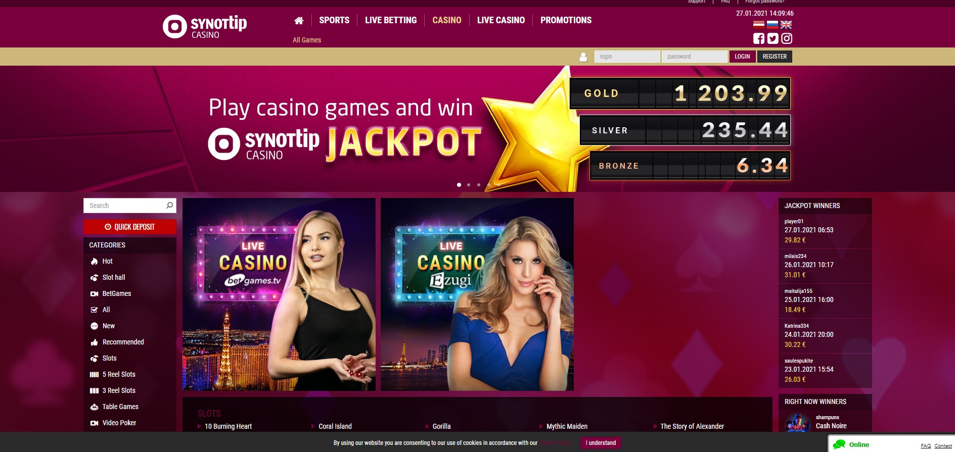Go to the home icon in navigation
The height and width of the screenshot is (452, 955).
click(x=299, y=20)
